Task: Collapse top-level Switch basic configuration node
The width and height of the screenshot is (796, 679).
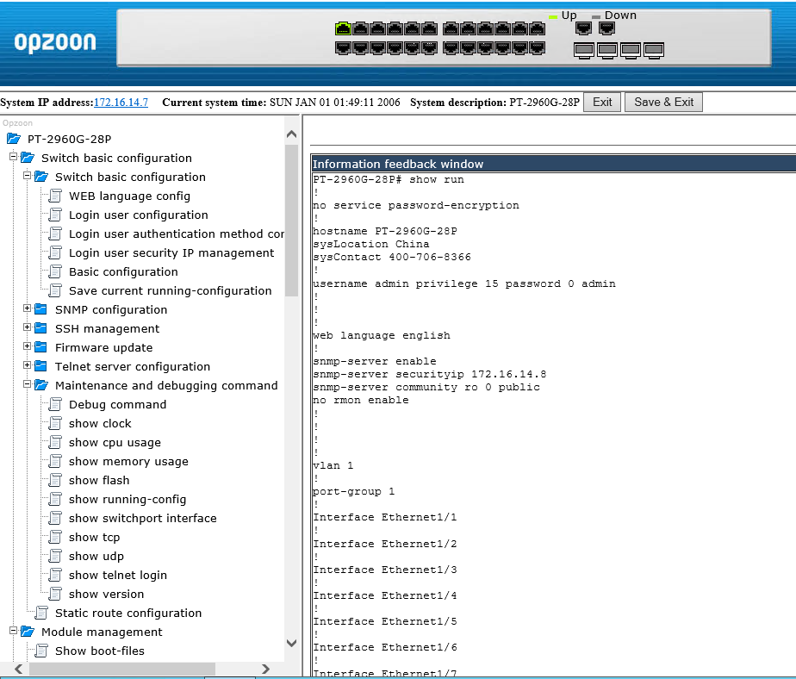Action: tap(13, 157)
